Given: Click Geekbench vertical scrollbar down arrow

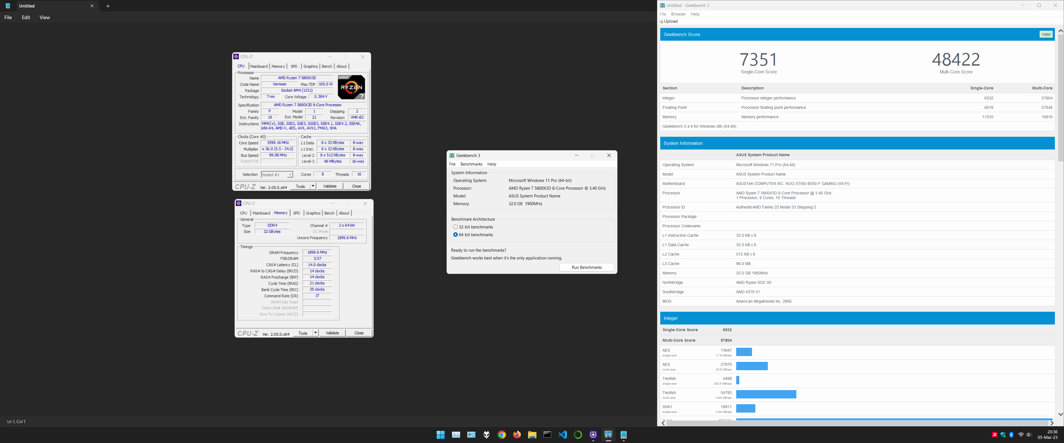Looking at the screenshot, I should point(1060,414).
